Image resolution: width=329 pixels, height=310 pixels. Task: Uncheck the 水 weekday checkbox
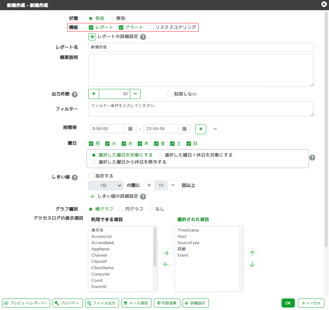124,144
